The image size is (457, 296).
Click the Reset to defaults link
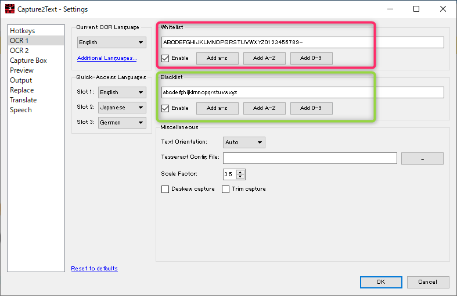94,269
